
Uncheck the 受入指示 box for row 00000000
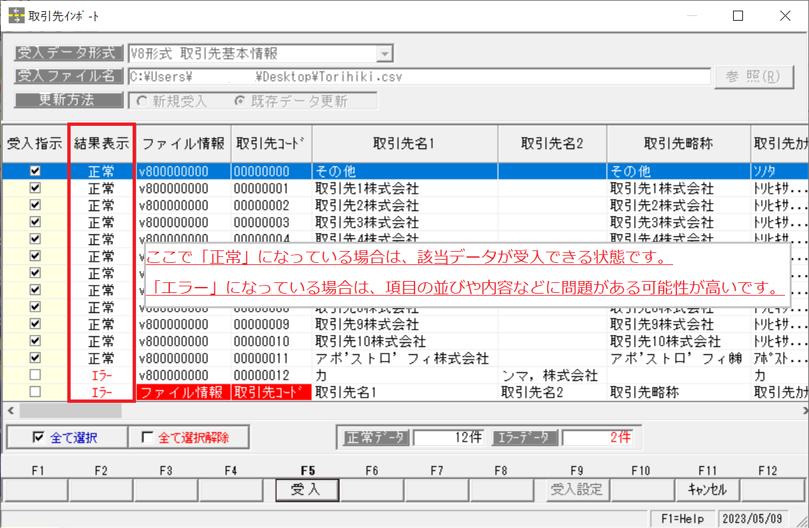35,171
